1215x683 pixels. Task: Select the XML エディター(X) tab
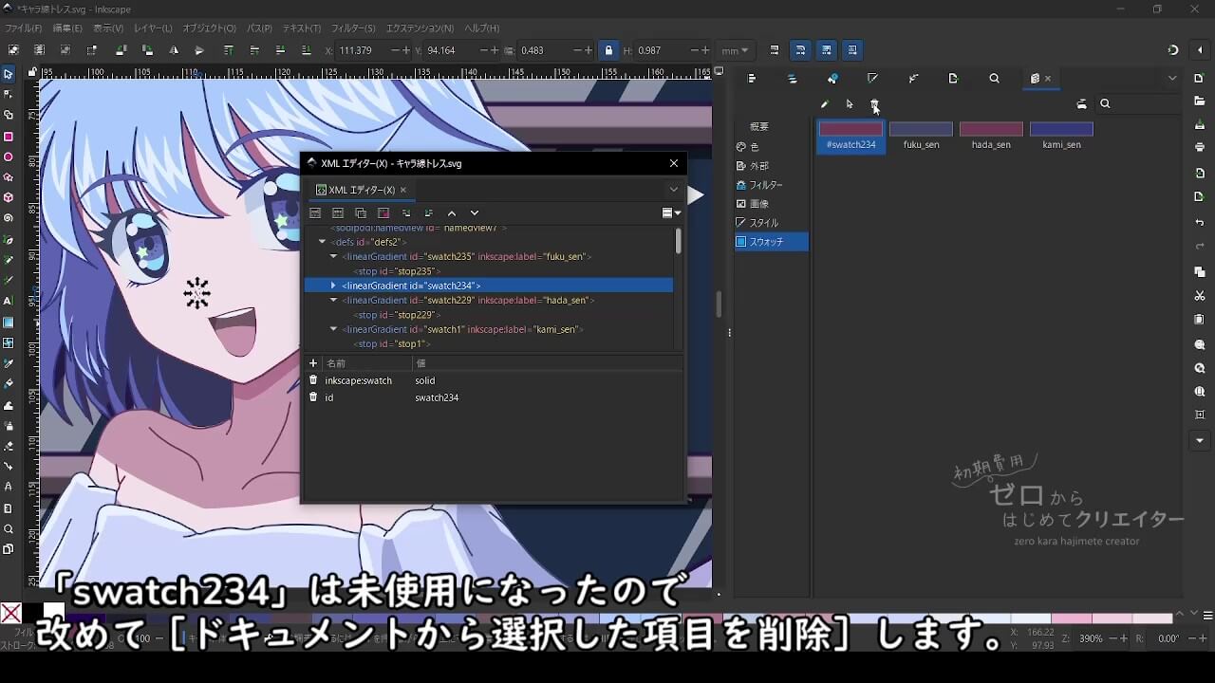[x=362, y=190]
